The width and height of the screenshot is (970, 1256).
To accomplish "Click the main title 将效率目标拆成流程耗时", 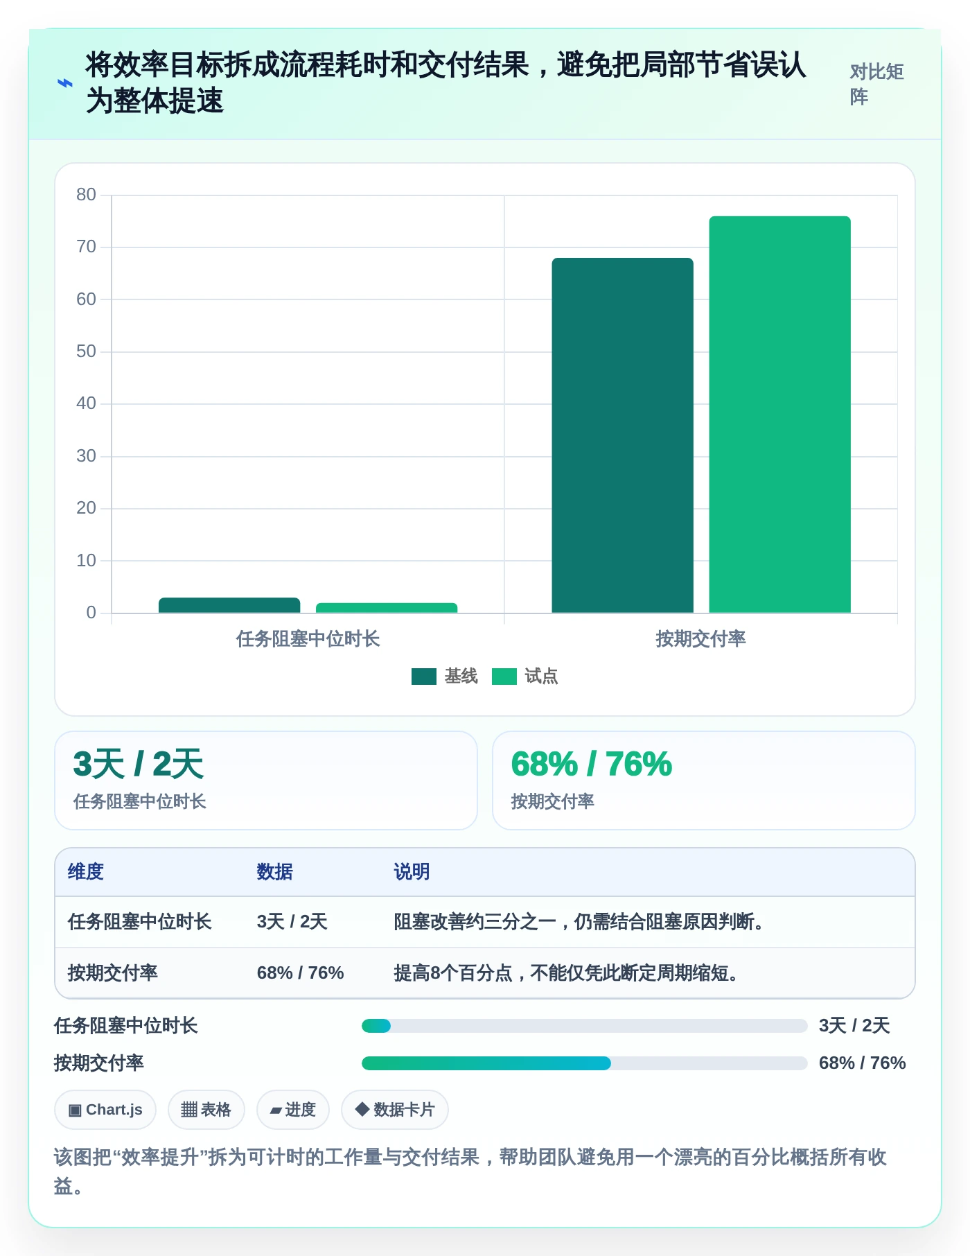I will coord(446,82).
